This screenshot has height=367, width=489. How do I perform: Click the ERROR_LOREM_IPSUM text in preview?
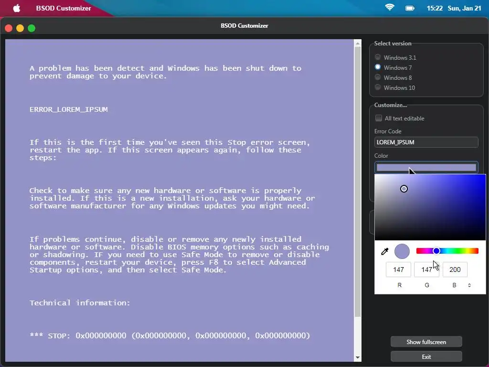coord(69,109)
